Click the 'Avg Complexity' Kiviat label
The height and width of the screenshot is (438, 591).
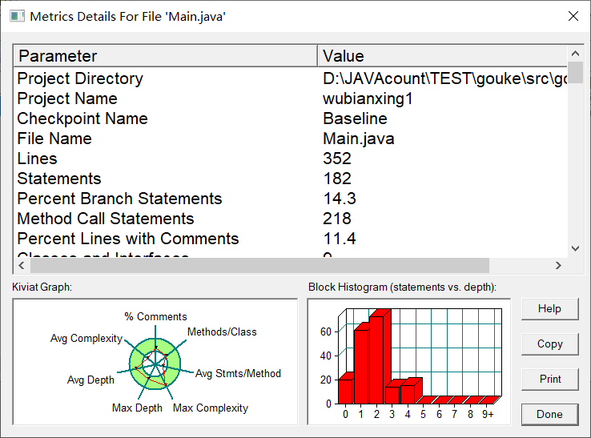(86, 338)
